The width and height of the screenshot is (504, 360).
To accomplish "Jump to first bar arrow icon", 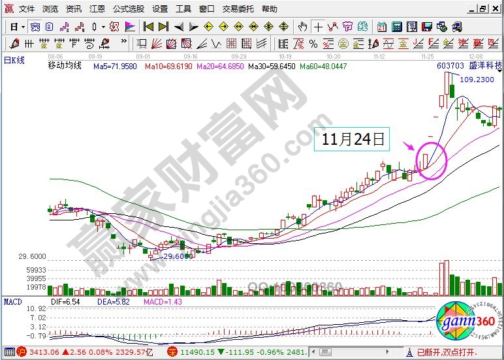I will [x=148, y=27].
